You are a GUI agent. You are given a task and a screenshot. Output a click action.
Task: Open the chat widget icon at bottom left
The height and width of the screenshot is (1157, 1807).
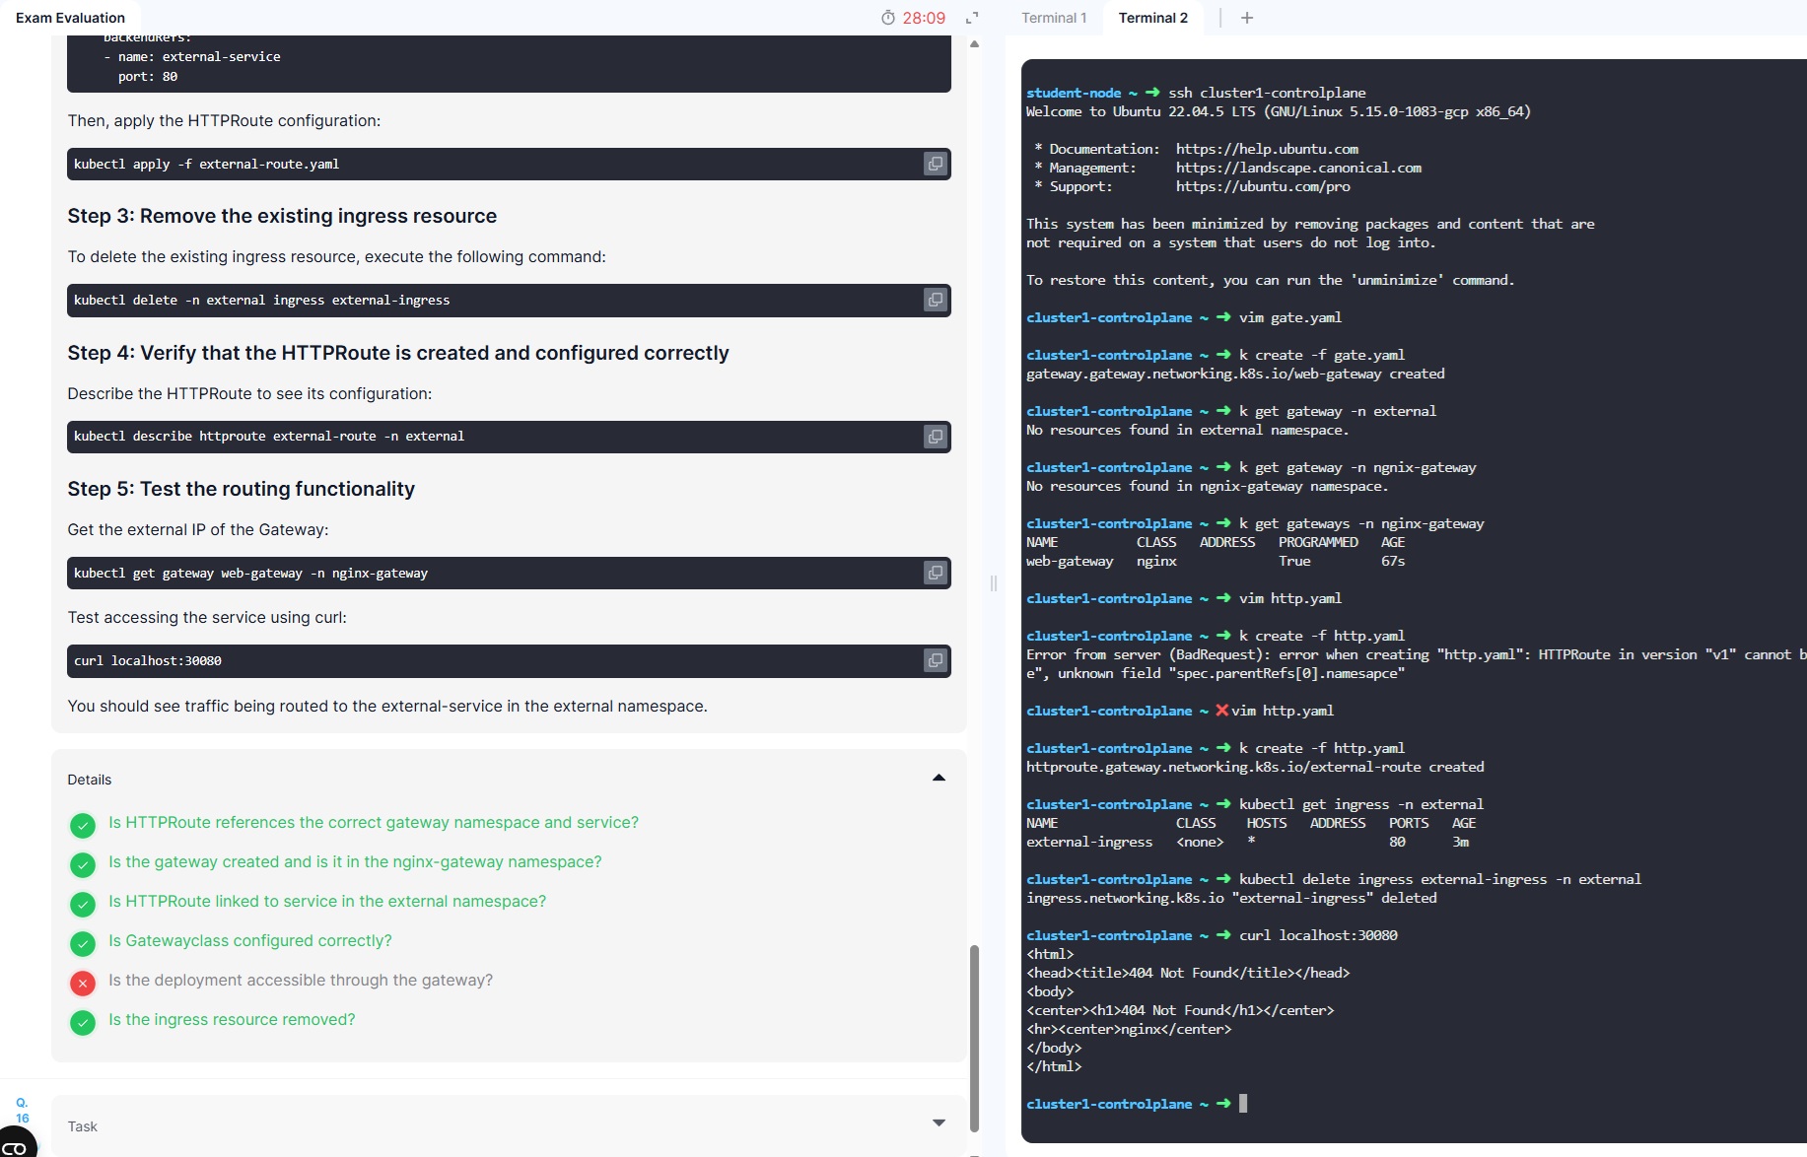pyautogui.click(x=15, y=1145)
